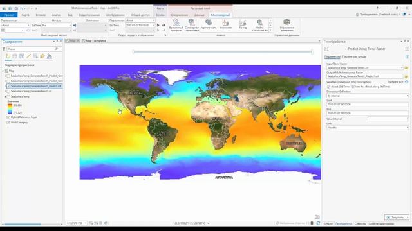Viewport: 412px width, 231px height.
Task: Open the notifications bell icon in title area
Action: (x=404, y=15)
